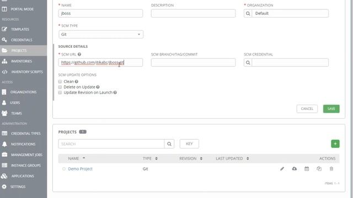Screen dimensions: 353x198
Task: Open Inventories section
Action: pos(22,61)
